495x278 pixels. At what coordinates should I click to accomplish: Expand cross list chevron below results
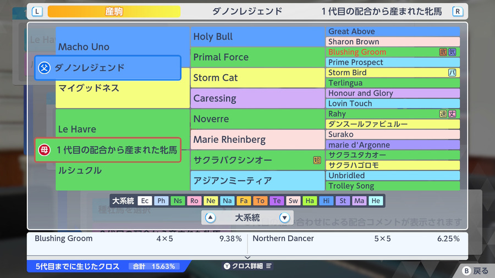click(248, 258)
